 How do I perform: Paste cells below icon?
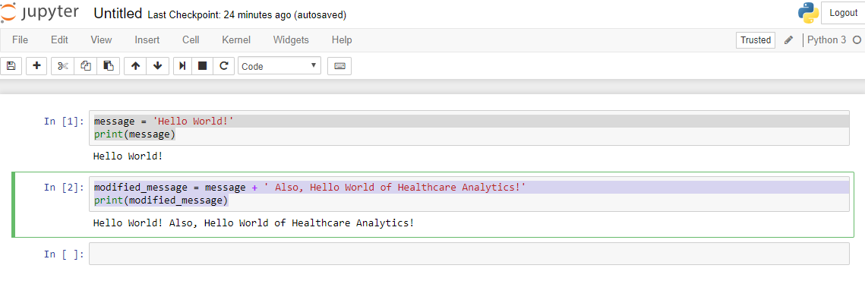[109, 66]
